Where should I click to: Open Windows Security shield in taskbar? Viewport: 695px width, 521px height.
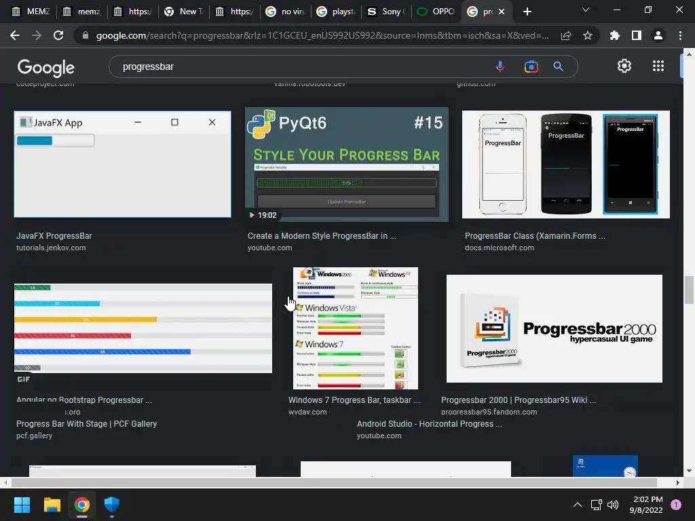tap(112, 505)
